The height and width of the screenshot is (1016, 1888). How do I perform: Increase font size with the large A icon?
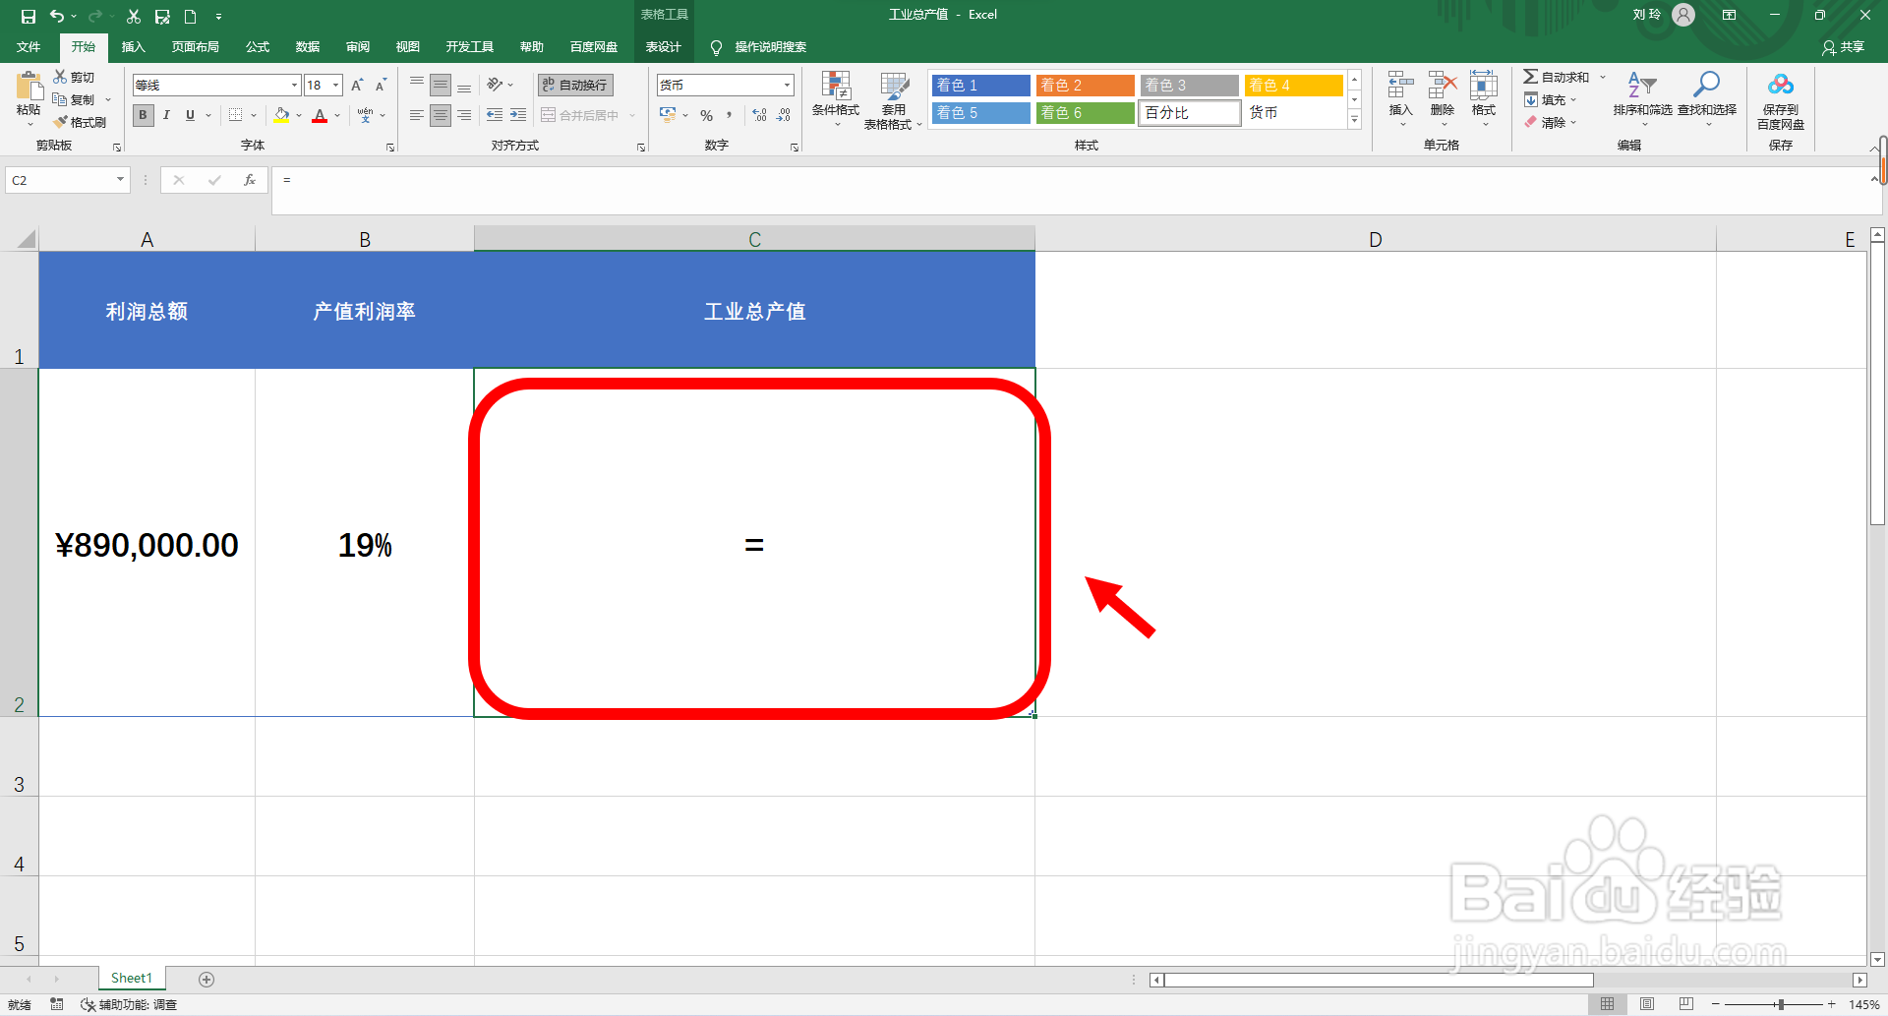[x=357, y=86]
